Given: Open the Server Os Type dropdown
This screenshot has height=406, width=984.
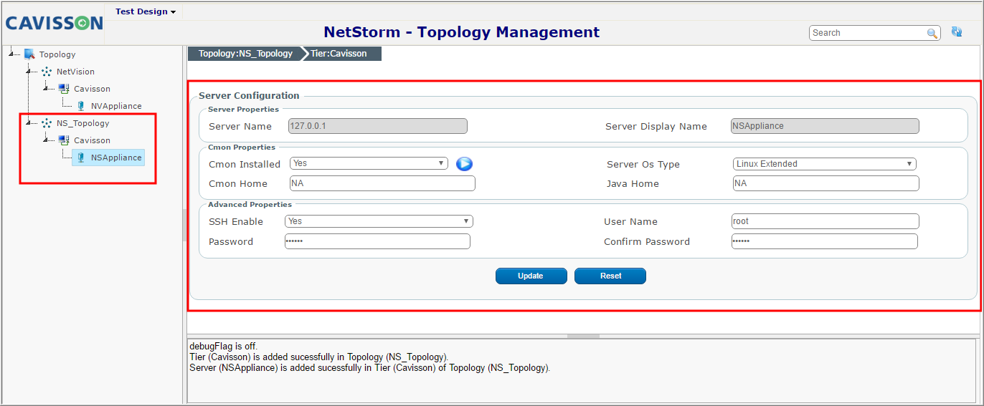Looking at the screenshot, I should point(825,164).
